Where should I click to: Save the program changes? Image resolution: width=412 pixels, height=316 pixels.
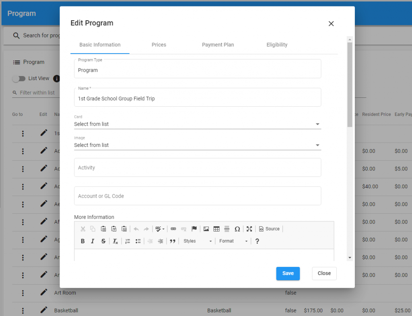(x=288, y=273)
